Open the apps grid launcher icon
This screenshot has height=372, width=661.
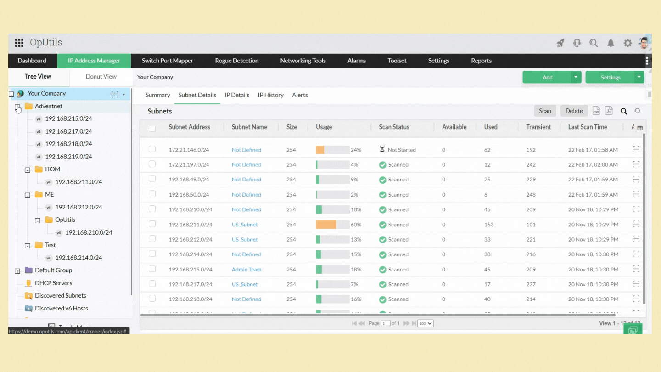click(x=19, y=43)
